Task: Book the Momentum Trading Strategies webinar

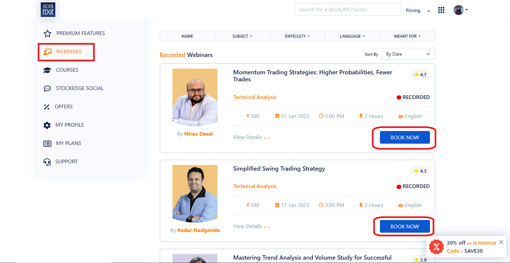Action: point(405,137)
